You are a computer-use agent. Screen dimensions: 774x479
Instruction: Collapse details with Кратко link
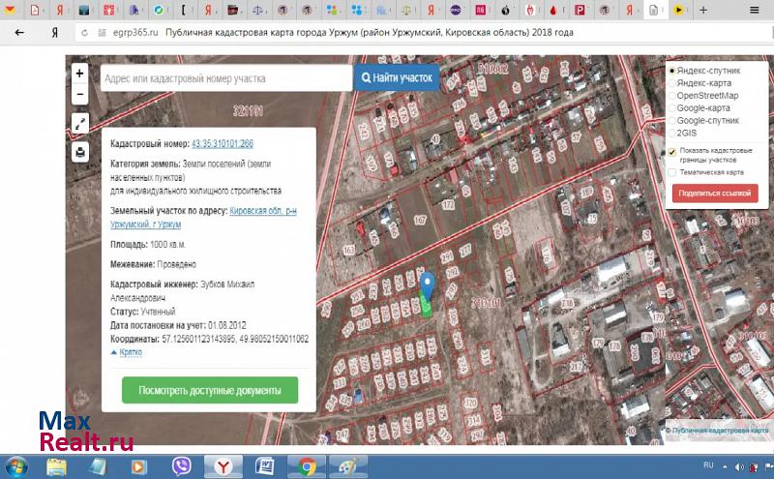[130, 352]
